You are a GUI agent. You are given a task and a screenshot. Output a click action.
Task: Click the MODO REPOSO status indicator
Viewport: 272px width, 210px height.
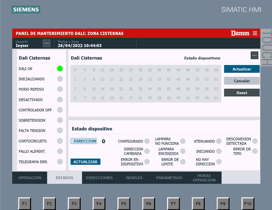pos(60,89)
